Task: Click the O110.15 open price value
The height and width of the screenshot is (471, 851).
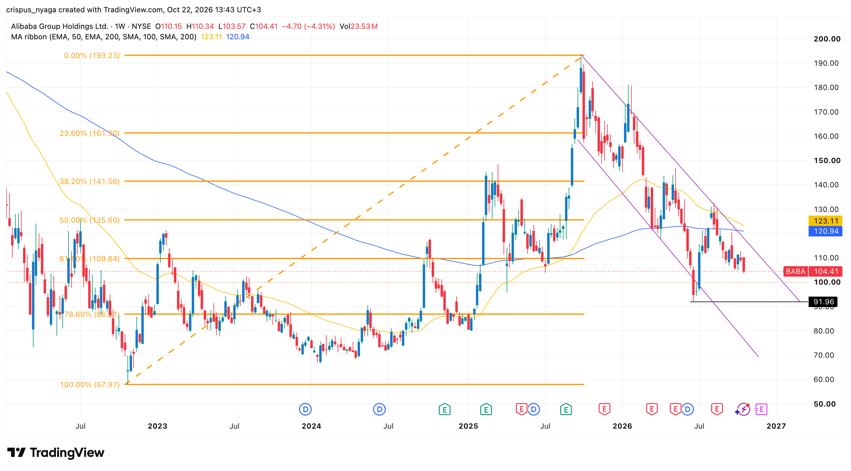Action: click(x=168, y=26)
